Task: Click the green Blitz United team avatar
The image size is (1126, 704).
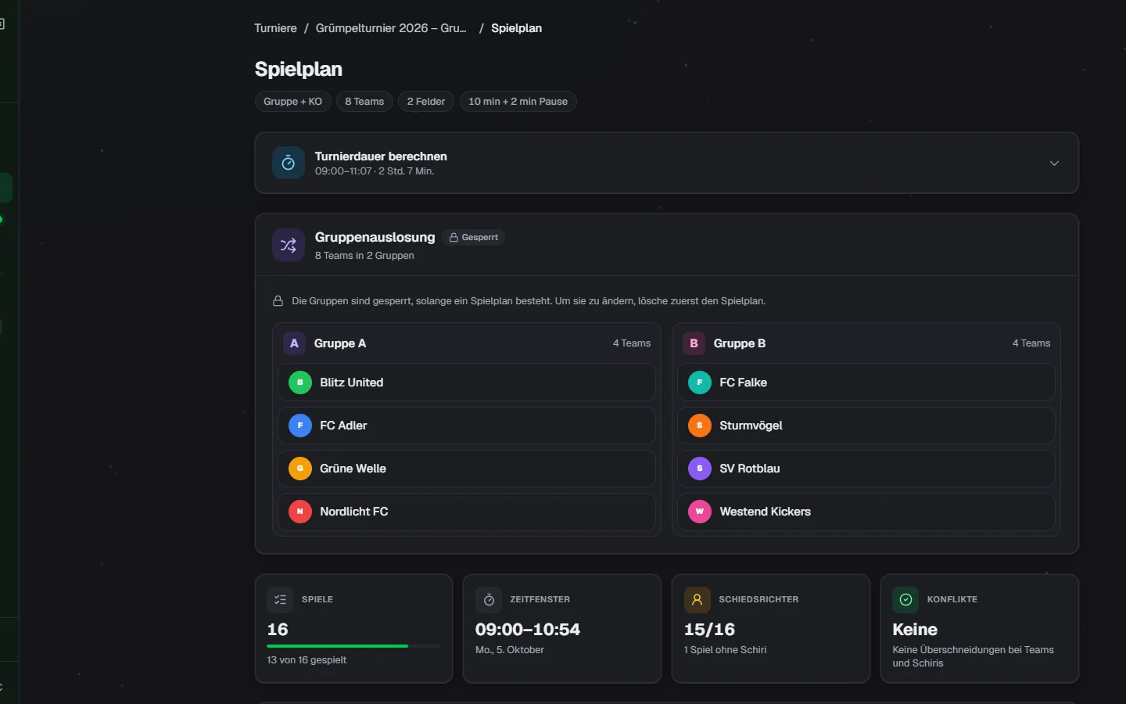Action: point(300,383)
